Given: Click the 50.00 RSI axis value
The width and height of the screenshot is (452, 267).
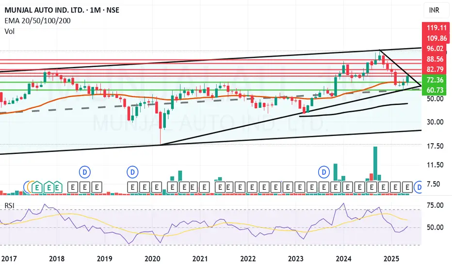Looking at the screenshot, I should pos(435,228).
